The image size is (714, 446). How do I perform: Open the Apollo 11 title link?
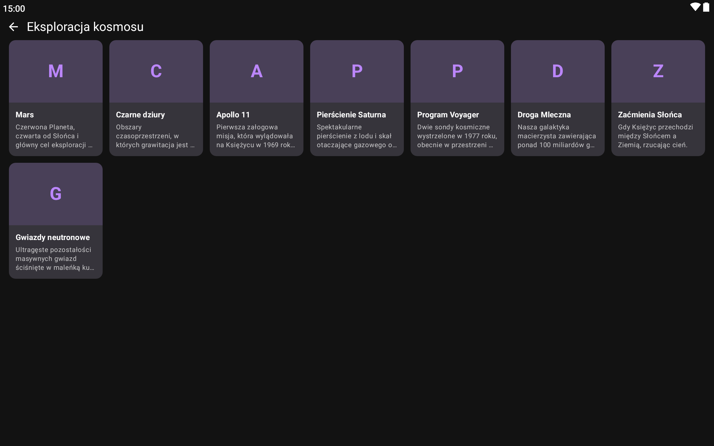click(233, 115)
